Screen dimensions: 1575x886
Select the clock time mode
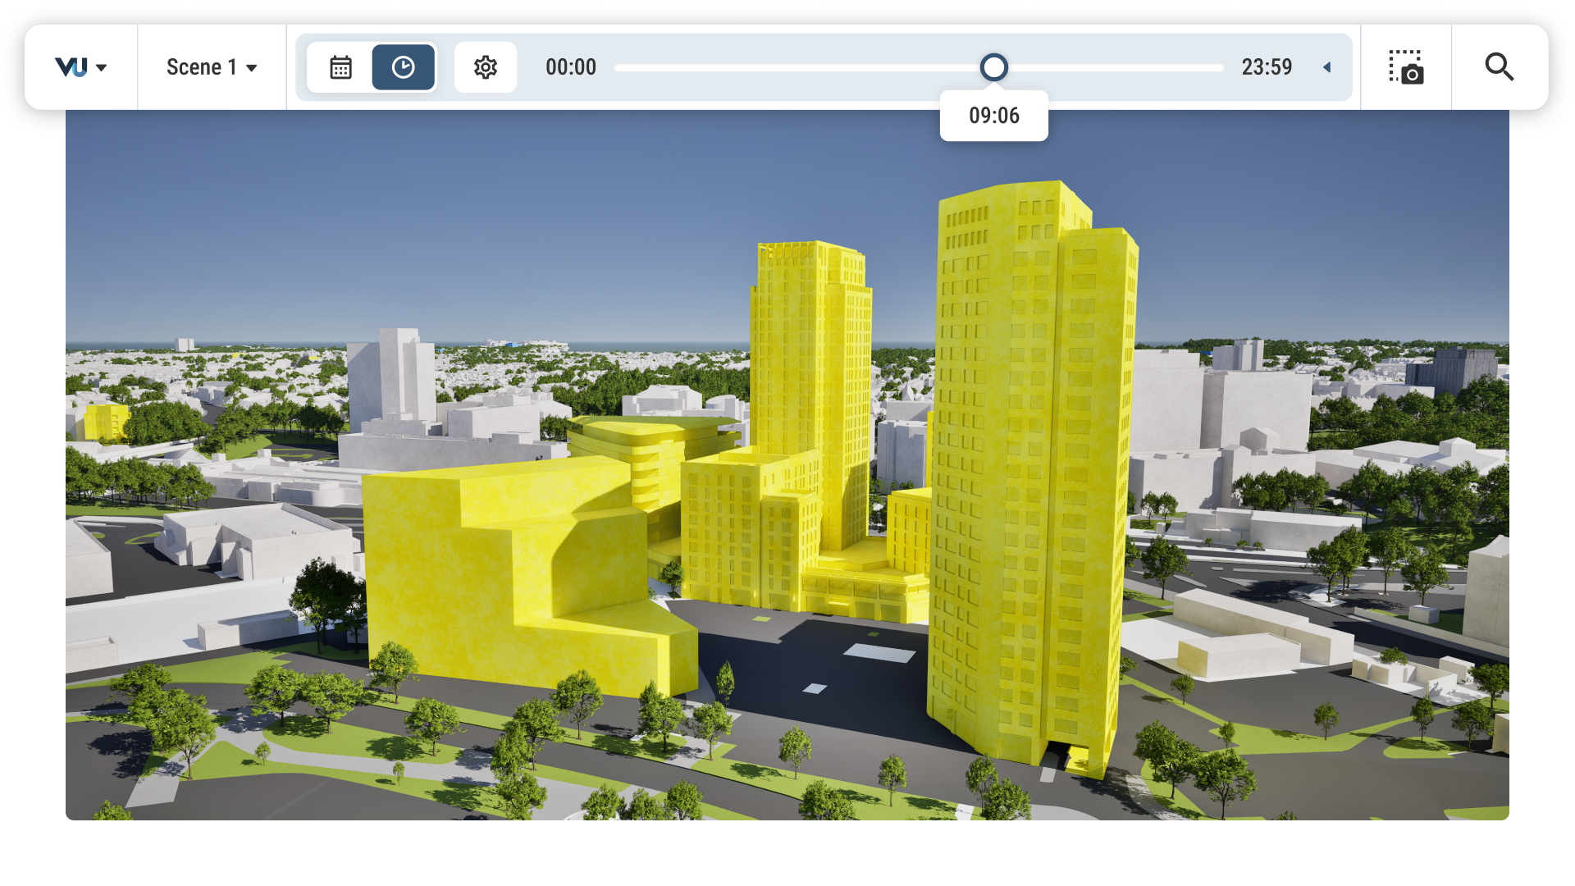[403, 67]
